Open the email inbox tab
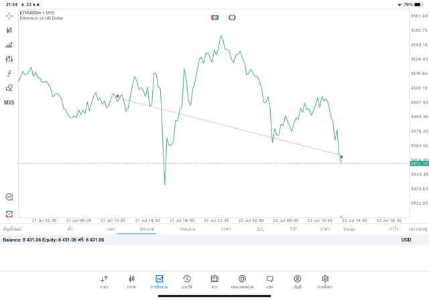The width and height of the screenshot is (429, 300). pyautogui.click(x=242, y=281)
